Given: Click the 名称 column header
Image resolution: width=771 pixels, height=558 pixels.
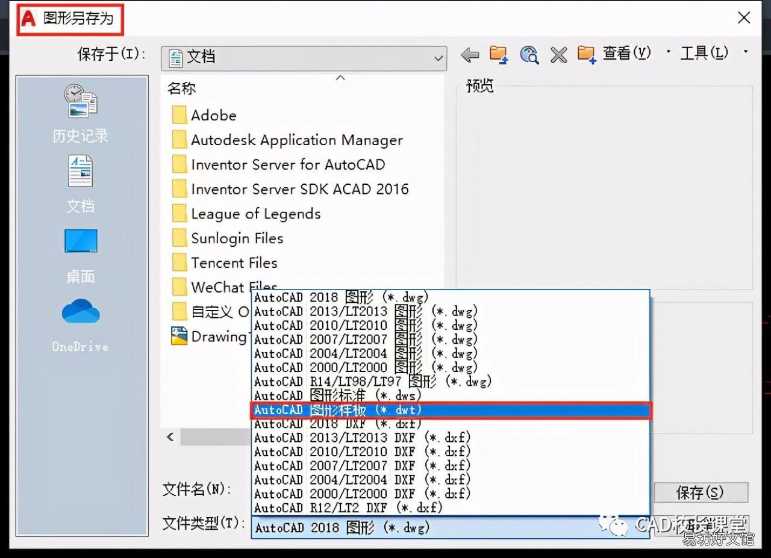Looking at the screenshot, I should 182,88.
